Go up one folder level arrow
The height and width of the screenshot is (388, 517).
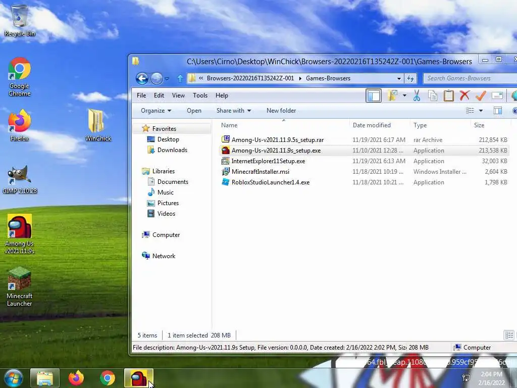(x=180, y=78)
